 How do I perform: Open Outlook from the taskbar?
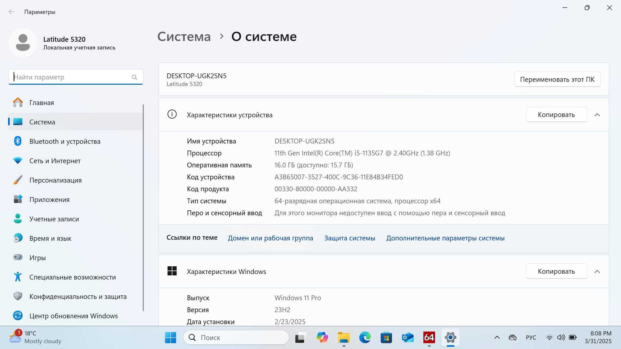pos(408,338)
